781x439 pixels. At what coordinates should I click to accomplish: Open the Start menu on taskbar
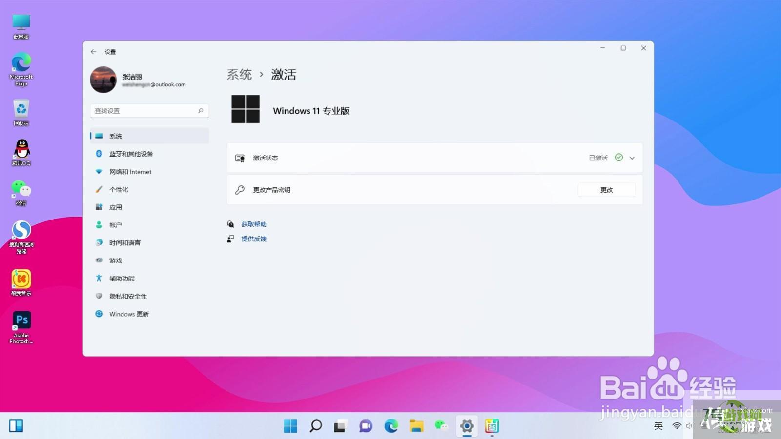(290, 426)
